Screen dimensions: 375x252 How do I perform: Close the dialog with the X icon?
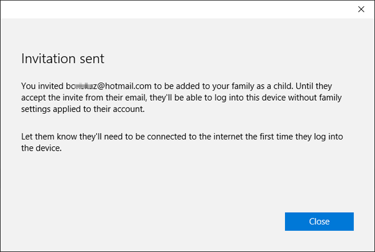point(361,9)
